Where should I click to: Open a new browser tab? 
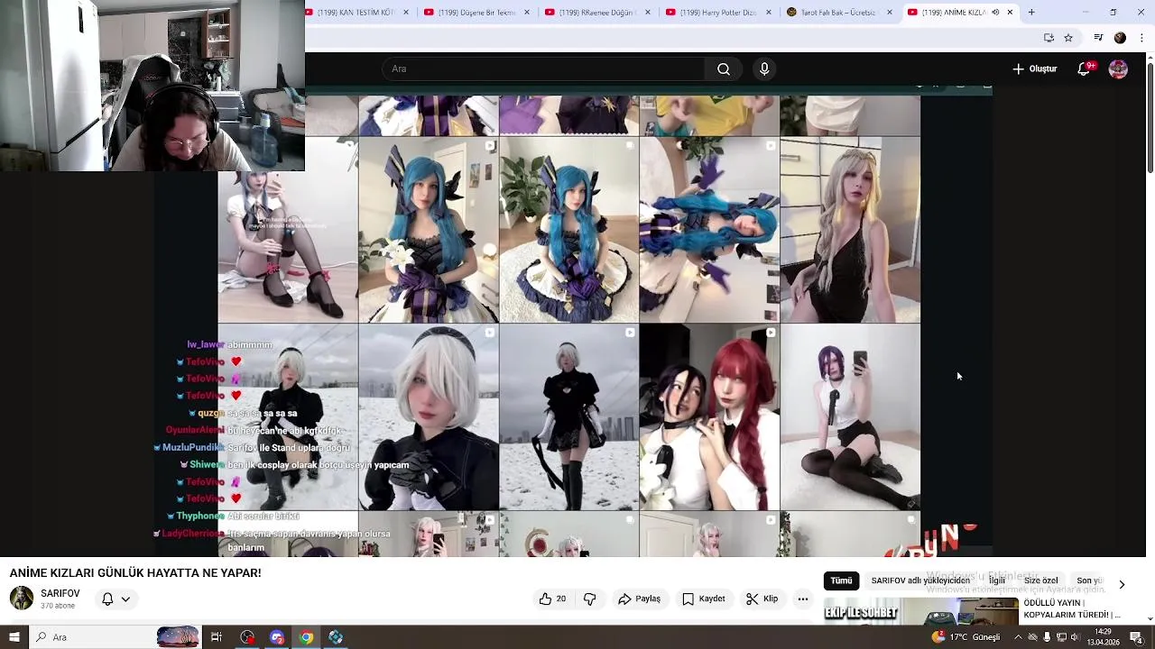point(1031,13)
